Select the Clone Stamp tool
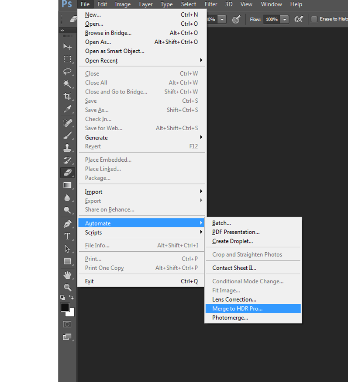Viewport: 348px width, 382px height. click(x=67, y=148)
